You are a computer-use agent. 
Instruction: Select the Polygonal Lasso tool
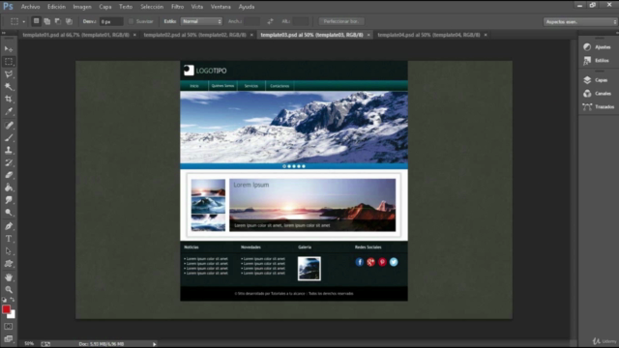[x=9, y=74]
